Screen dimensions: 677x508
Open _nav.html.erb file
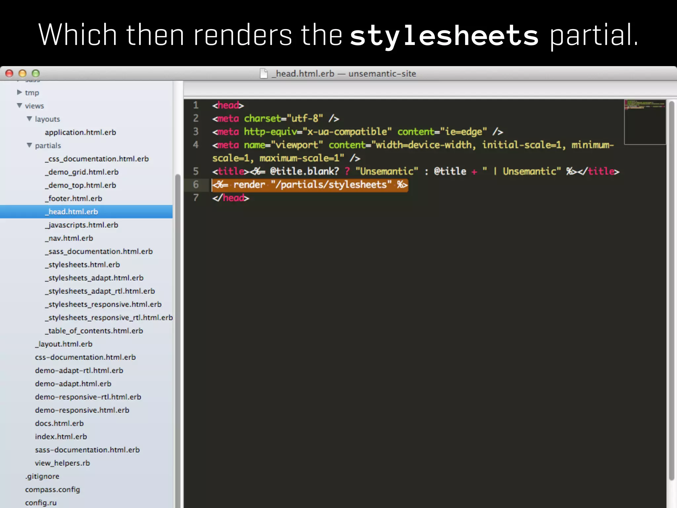[x=69, y=238]
